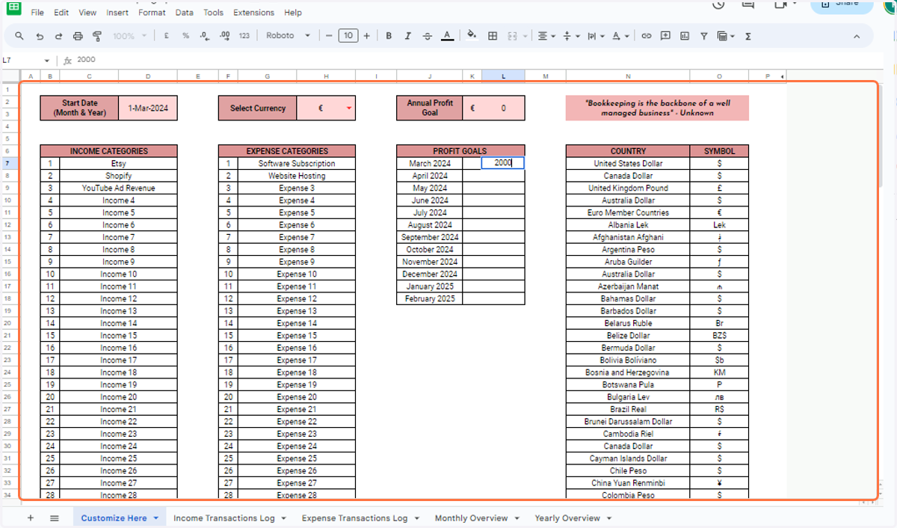Toggle italic formatting
This screenshot has height=528, width=897.
tap(408, 36)
